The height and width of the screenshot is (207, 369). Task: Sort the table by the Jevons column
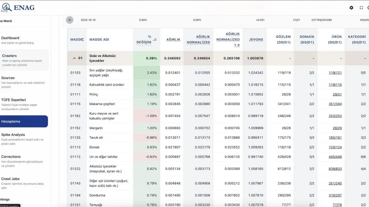pyautogui.click(x=256, y=39)
